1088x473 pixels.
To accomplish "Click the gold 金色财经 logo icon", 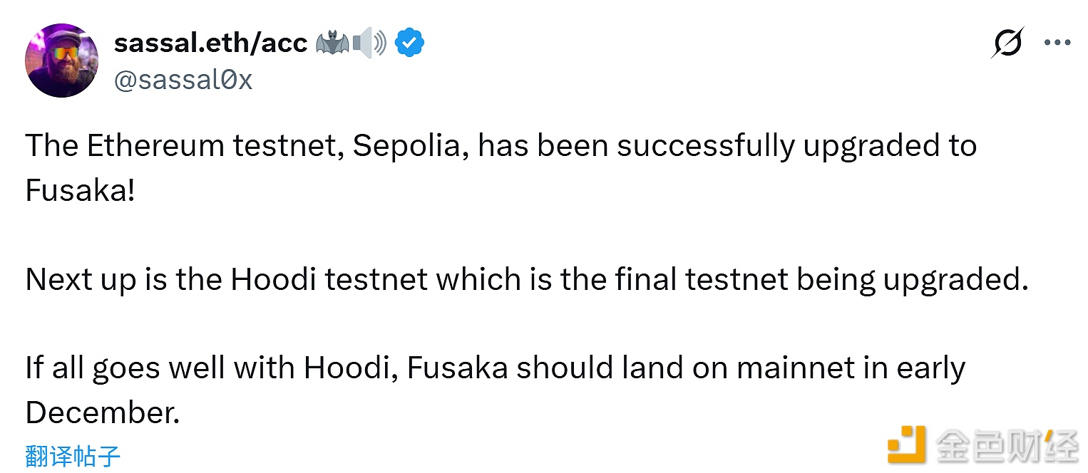I will click(905, 445).
